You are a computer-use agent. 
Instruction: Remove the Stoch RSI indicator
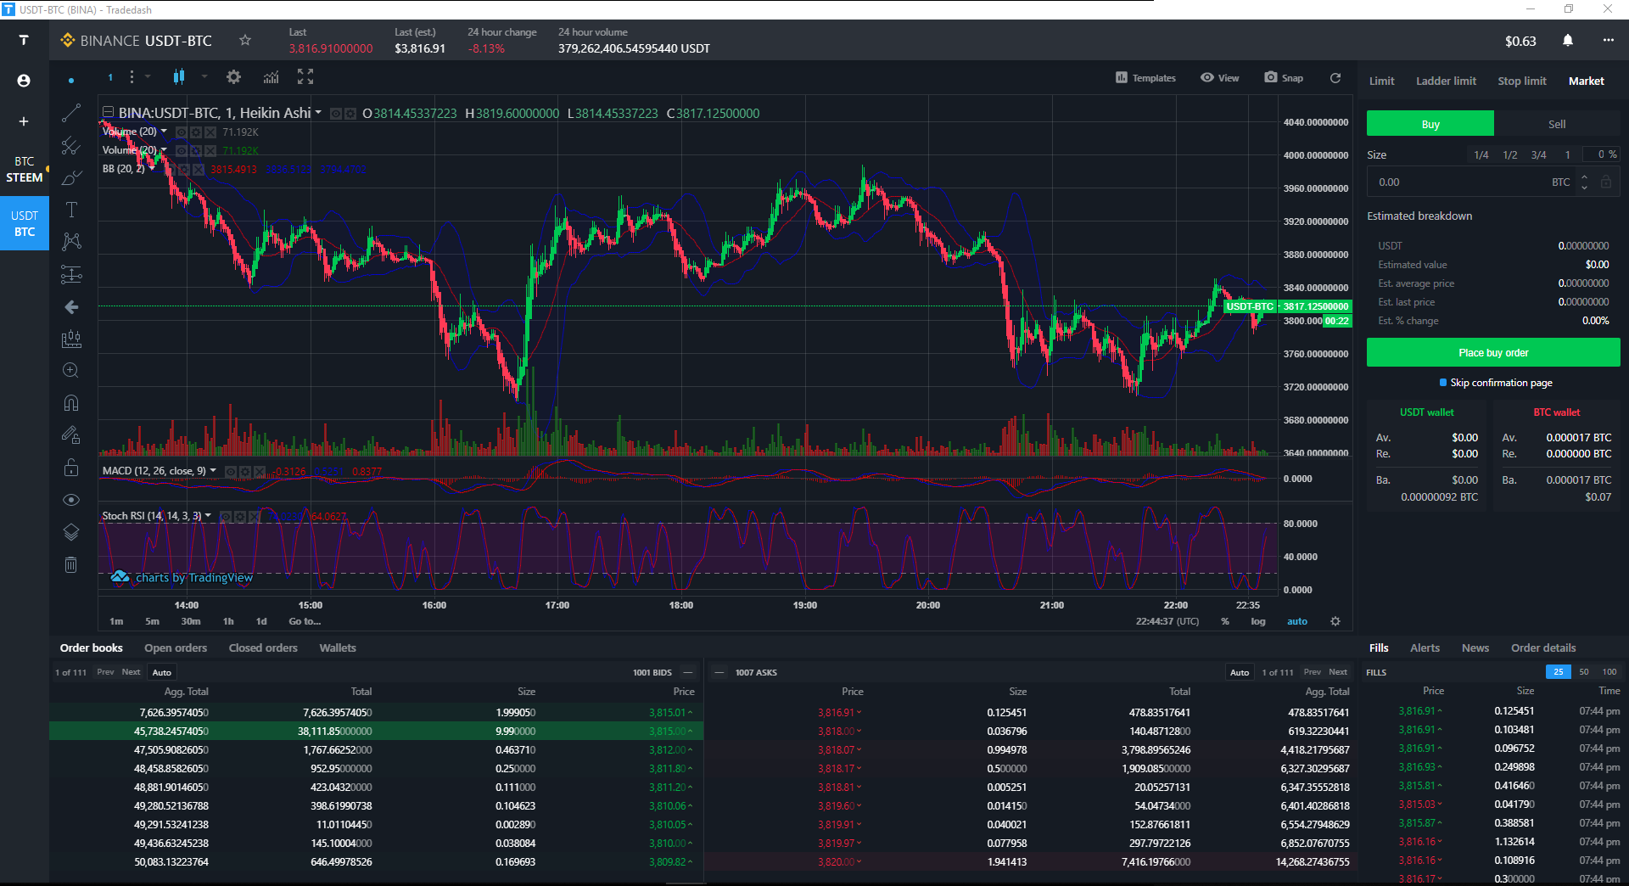[x=254, y=517]
